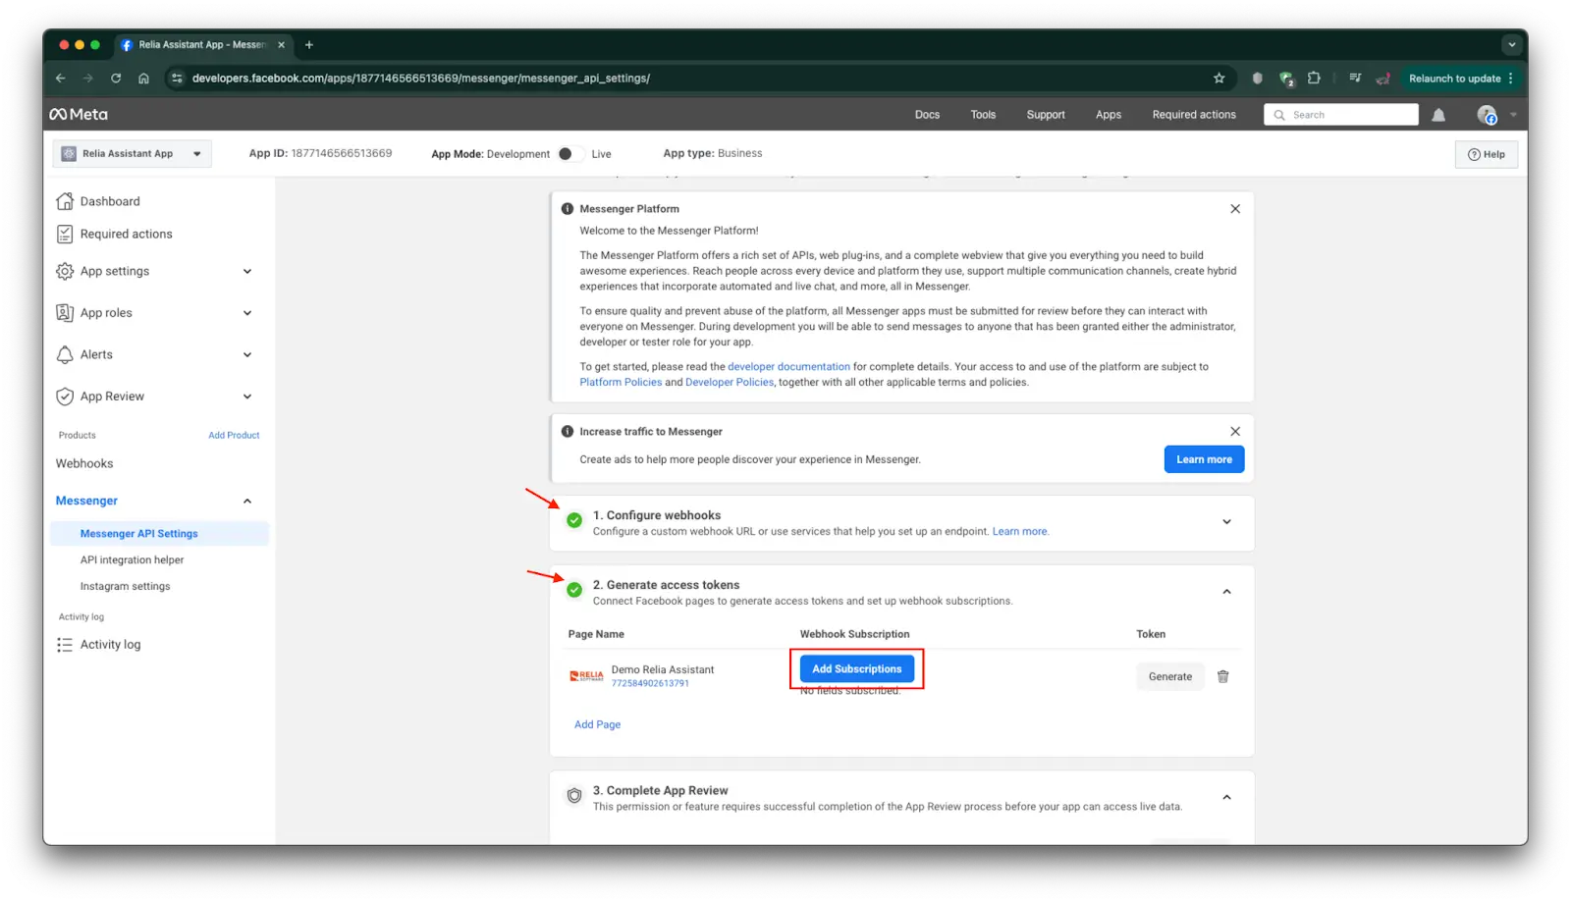The height and width of the screenshot is (902, 1571).
Task: Click the Add Subscriptions button
Action: click(x=856, y=669)
